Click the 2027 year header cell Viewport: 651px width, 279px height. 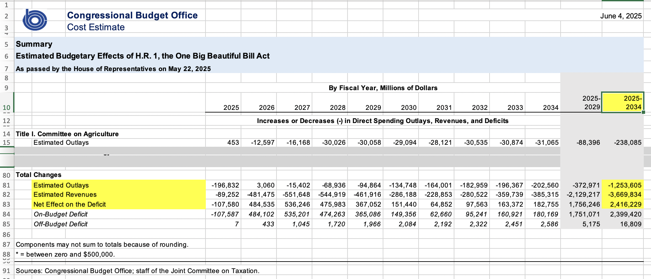(x=294, y=103)
